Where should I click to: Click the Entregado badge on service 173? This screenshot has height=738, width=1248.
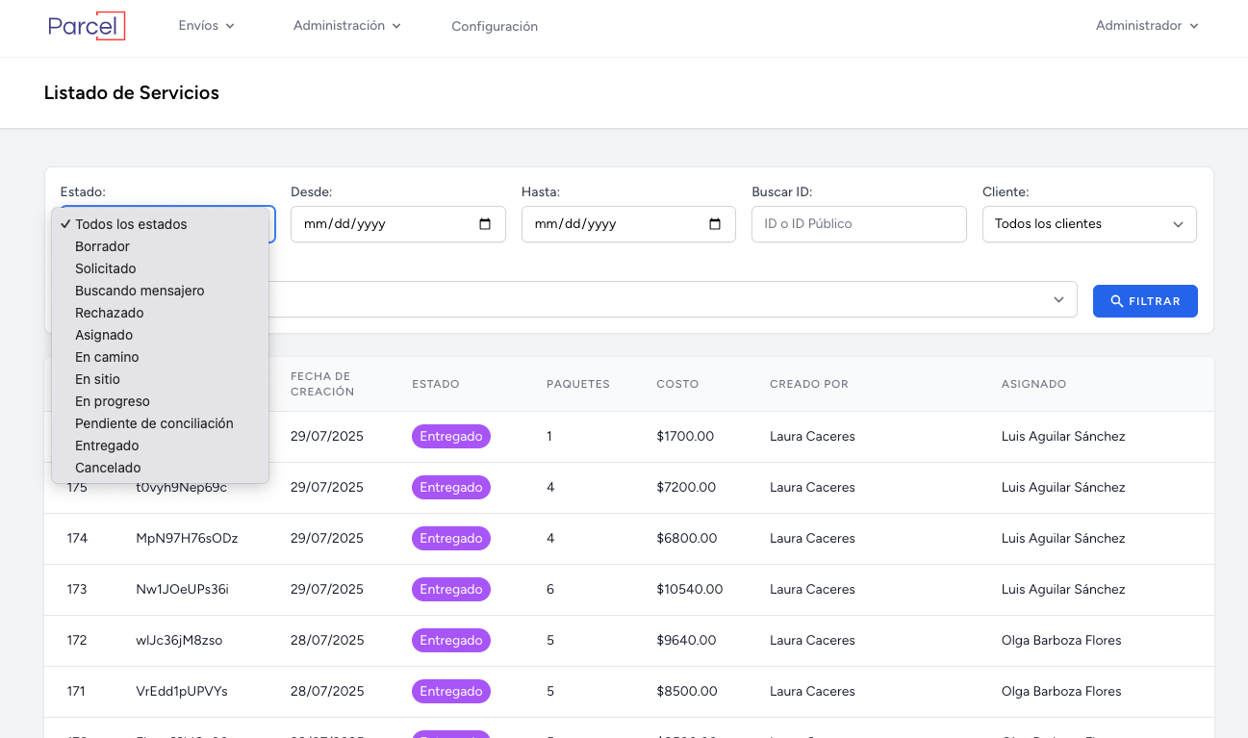(450, 589)
